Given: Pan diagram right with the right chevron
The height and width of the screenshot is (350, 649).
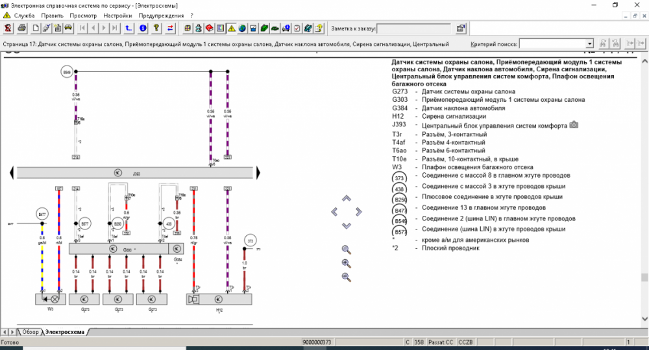Looking at the screenshot, I should point(358,211).
